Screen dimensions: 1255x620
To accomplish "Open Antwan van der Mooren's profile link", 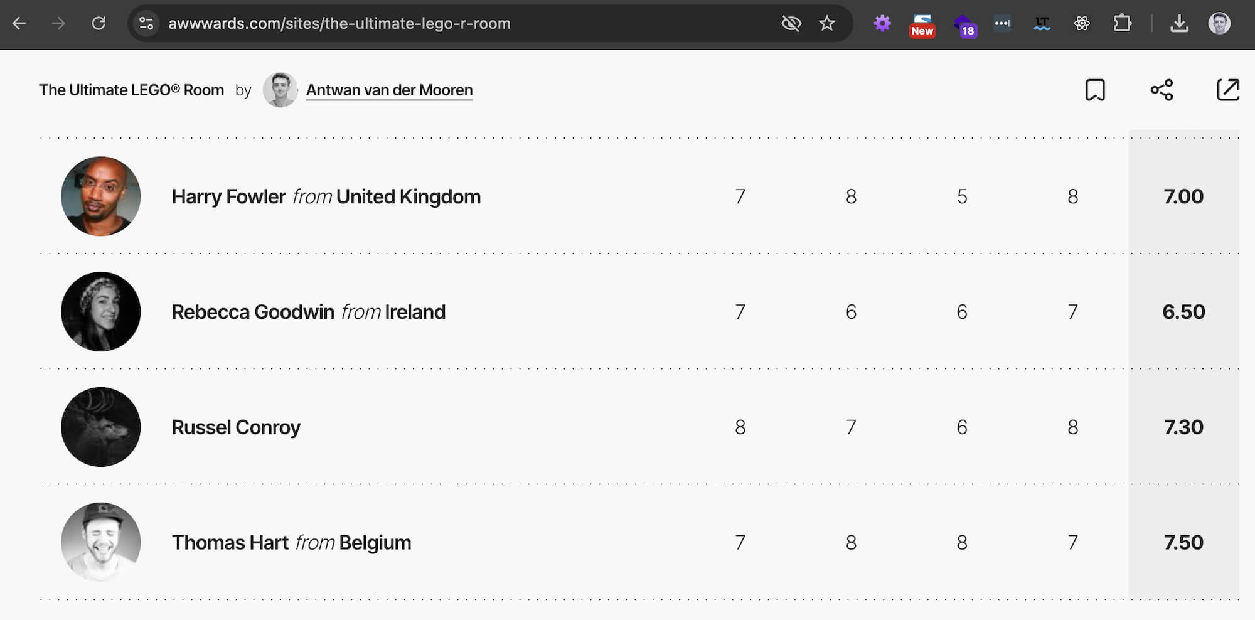I will pyautogui.click(x=389, y=90).
